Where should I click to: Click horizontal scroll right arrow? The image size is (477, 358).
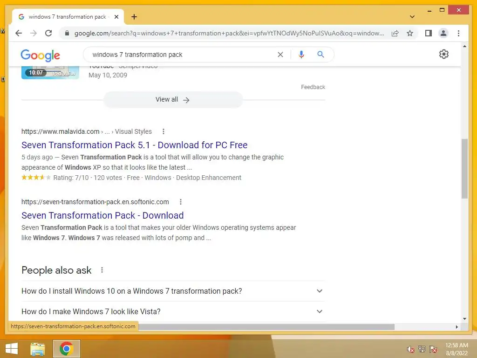coord(457,327)
